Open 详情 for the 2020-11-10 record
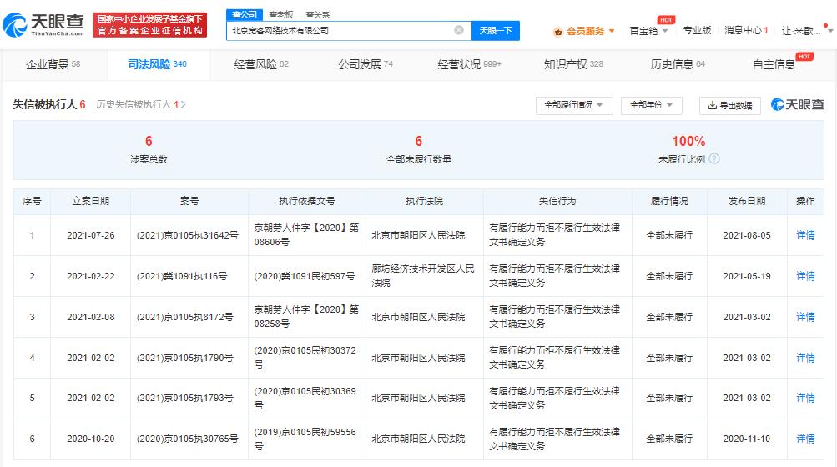Screen dimensions: 837x467 click(x=805, y=439)
